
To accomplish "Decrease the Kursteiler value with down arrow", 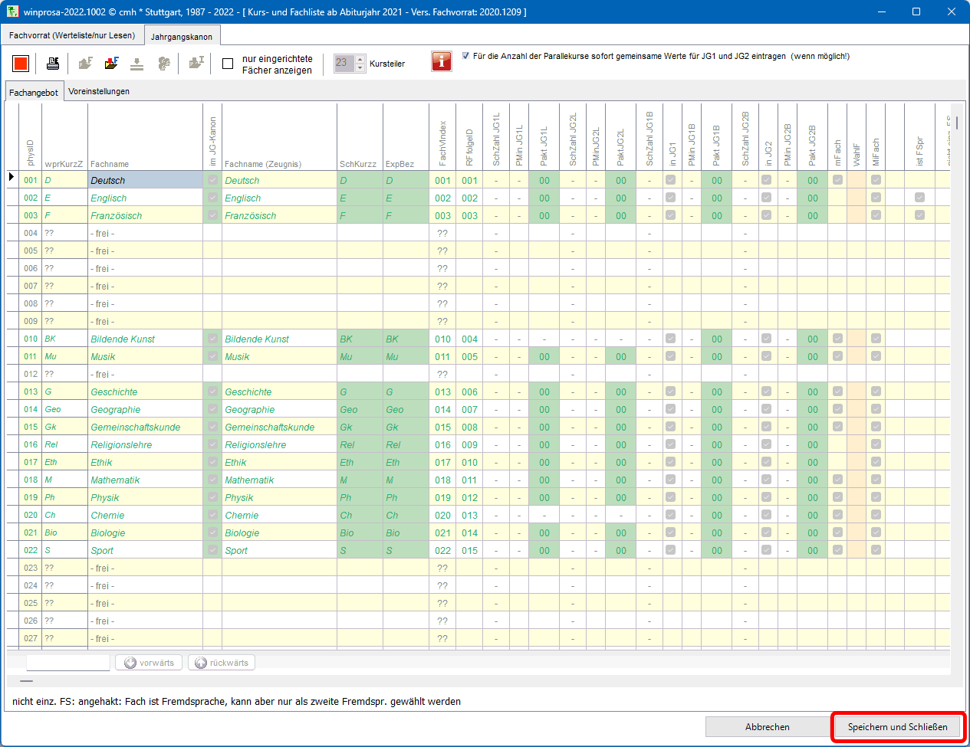I will pyautogui.click(x=360, y=68).
